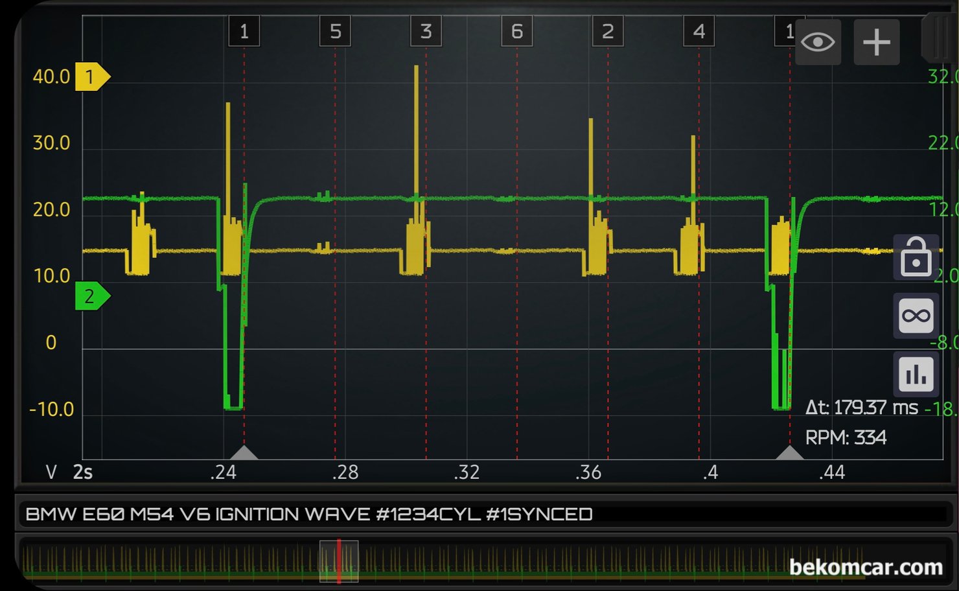Open the 2s time base selector
Image resolution: width=959 pixels, height=591 pixels.
83,472
